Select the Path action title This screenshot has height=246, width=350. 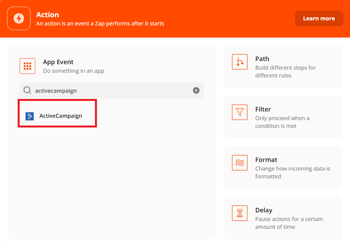tap(262, 59)
